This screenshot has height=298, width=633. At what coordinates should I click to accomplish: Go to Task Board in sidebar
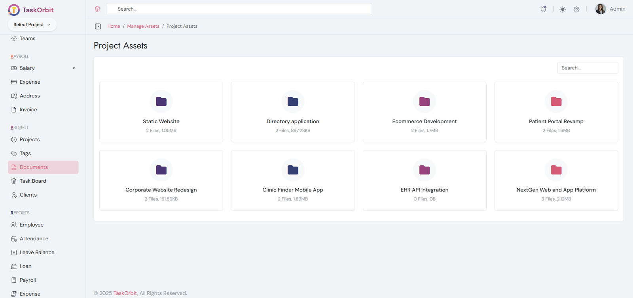33,181
